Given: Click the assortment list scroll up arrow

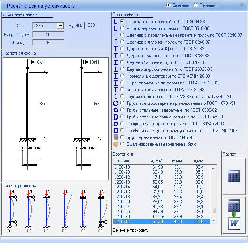Looking at the screenshot, I should click(213, 168).
